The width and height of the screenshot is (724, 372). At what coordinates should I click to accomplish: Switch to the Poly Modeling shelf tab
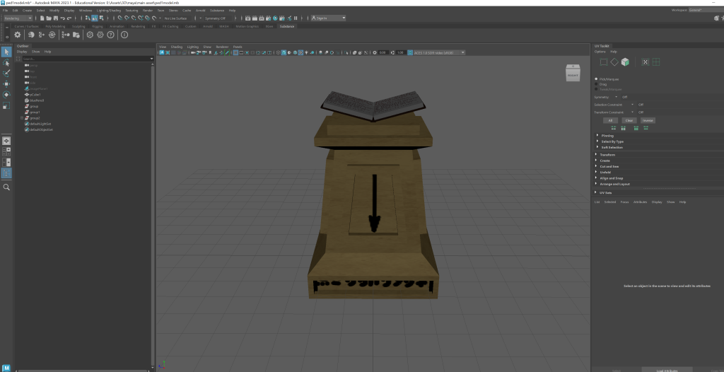tap(54, 26)
